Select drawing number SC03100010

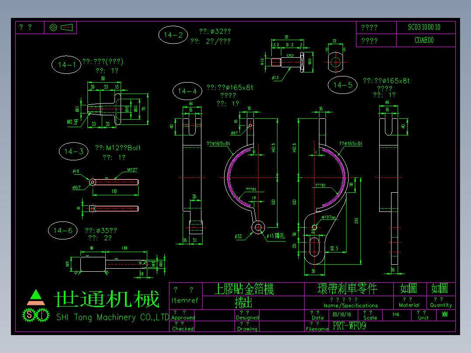coord(424,28)
